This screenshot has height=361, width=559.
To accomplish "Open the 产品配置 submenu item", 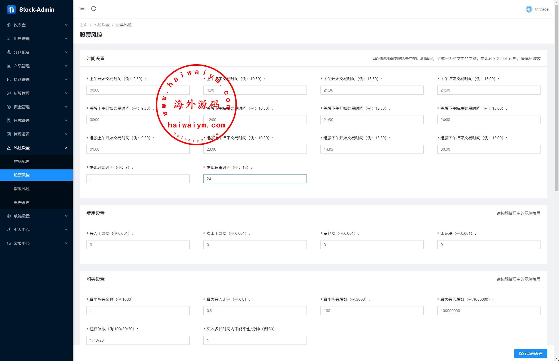I will (x=22, y=161).
